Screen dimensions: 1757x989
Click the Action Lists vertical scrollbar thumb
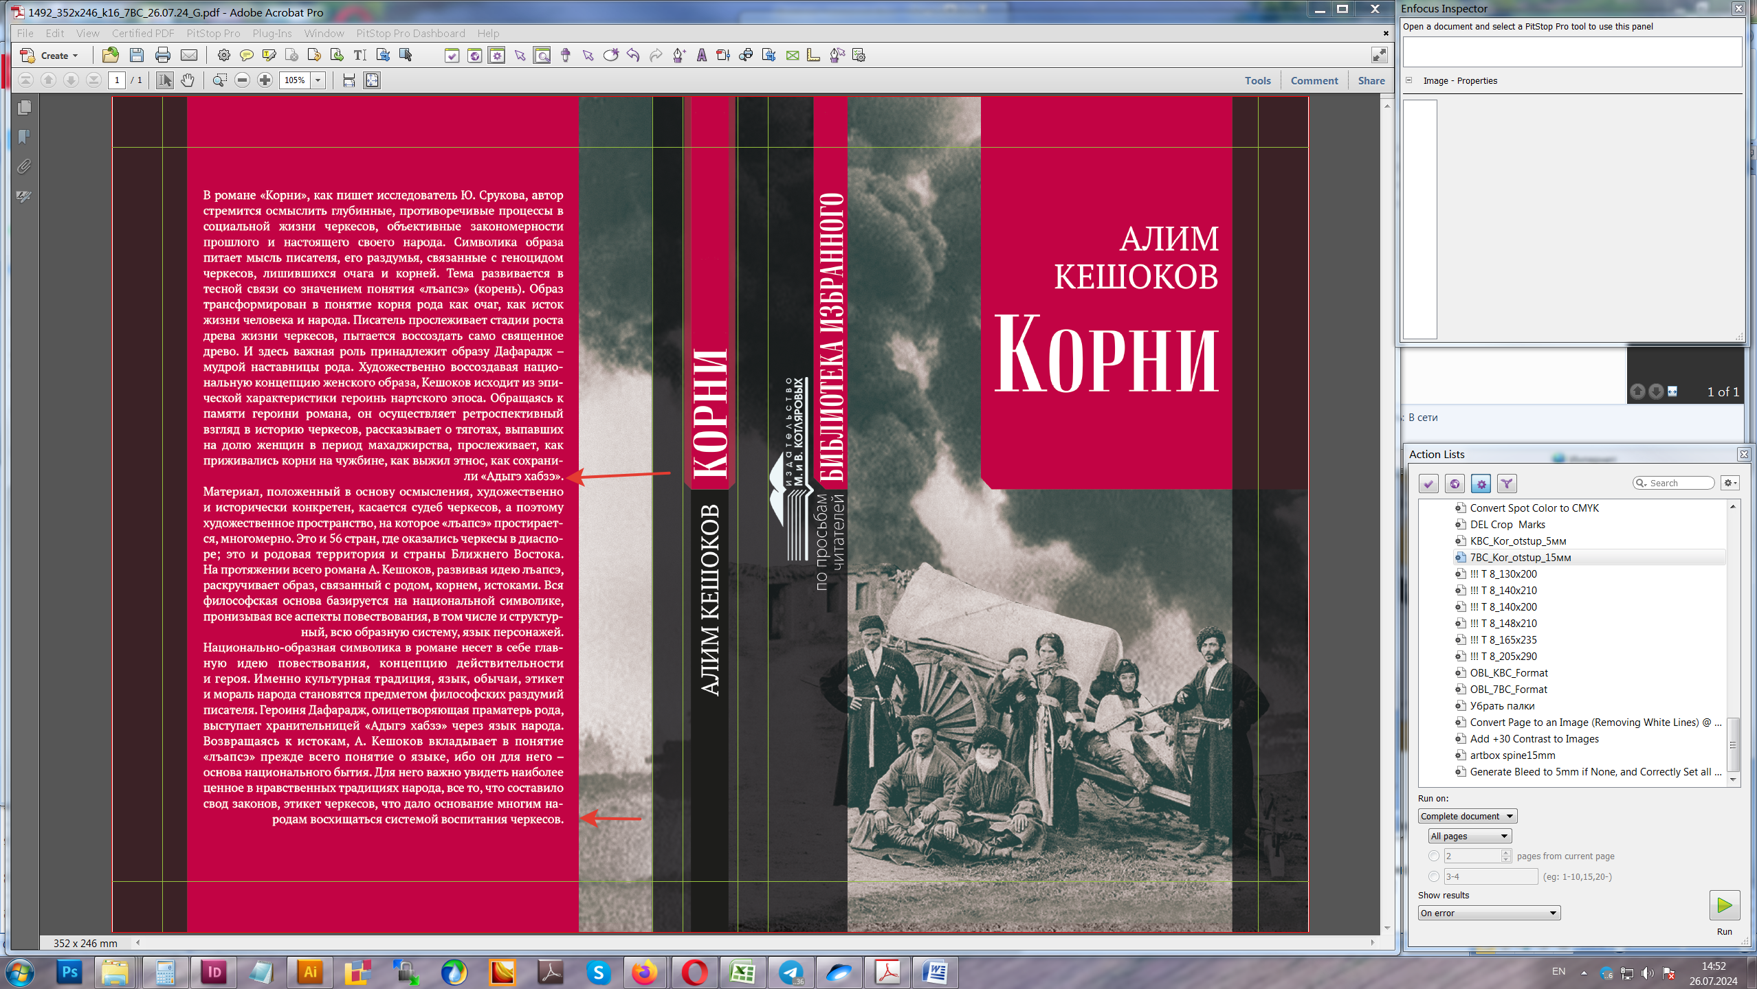pyautogui.click(x=1733, y=745)
